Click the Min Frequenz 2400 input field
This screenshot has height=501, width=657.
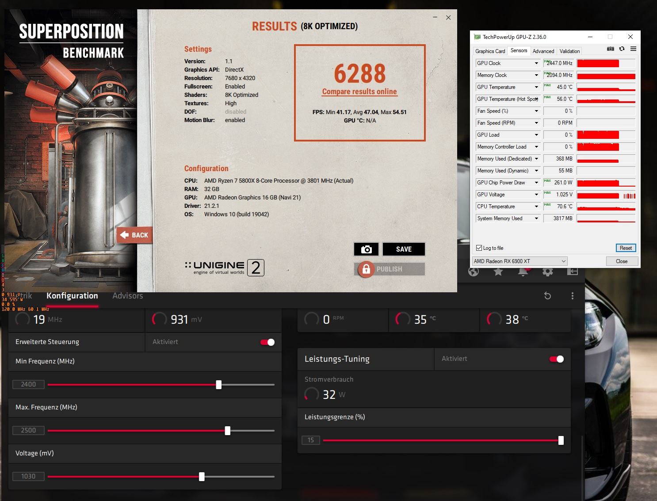click(x=28, y=385)
